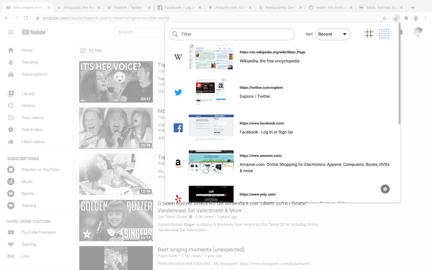The height and width of the screenshot is (270, 432).
Task: Click the YouTube logo
Action: [x=35, y=32]
